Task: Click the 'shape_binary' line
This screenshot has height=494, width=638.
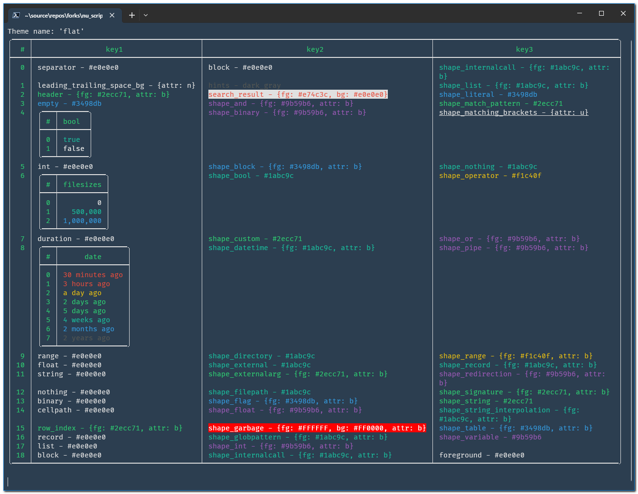Action: click(x=288, y=112)
